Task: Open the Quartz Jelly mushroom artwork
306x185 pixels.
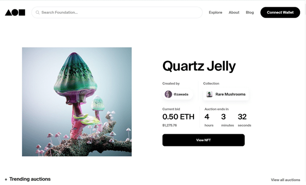Action: point(77,102)
